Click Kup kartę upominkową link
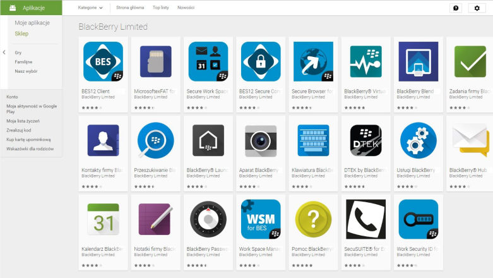Image resolution: width=493 pixels, height=278 pixels. pyautogui.click(x=28, y=140)
